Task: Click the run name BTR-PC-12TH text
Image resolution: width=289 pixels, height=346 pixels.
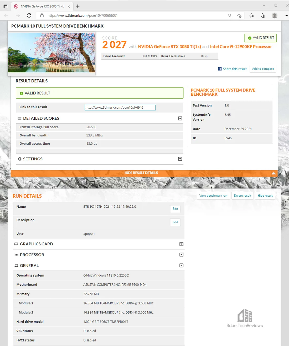Action: click(x=110, y=207)
